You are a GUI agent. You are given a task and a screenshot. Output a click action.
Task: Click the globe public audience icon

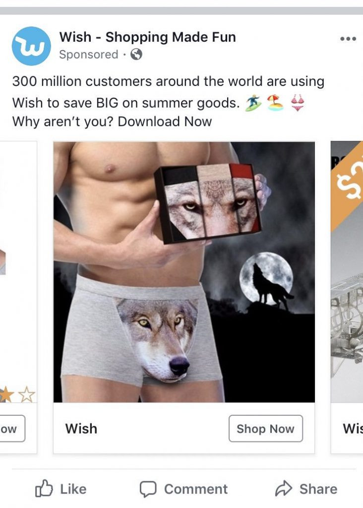pyautogui.click(x=136, y=55)
